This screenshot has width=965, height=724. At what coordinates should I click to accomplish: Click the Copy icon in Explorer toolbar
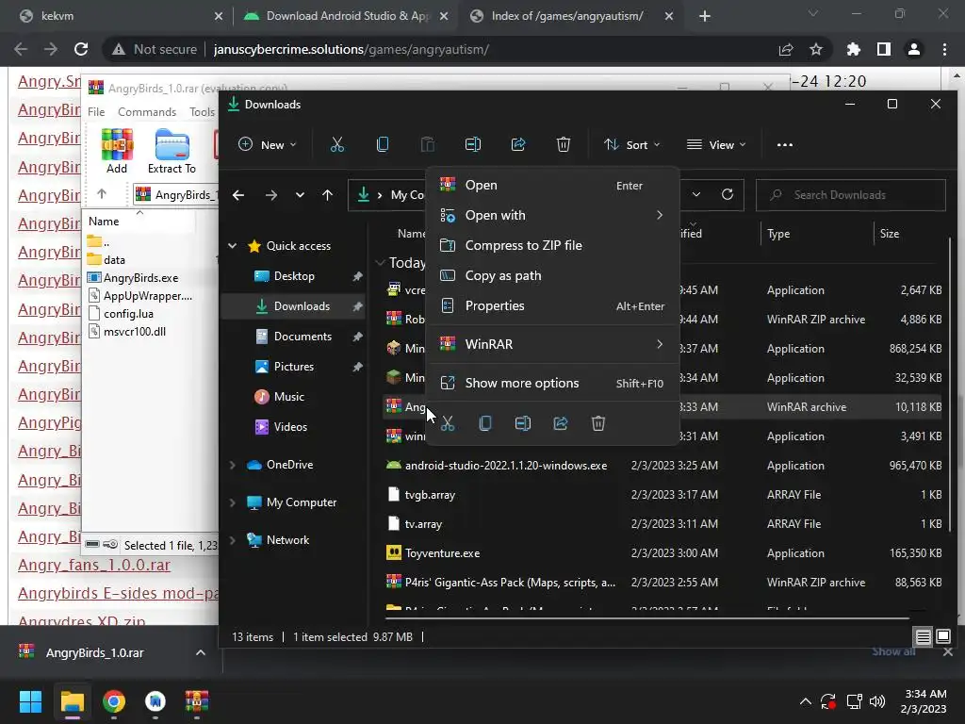tap(383, 144)
